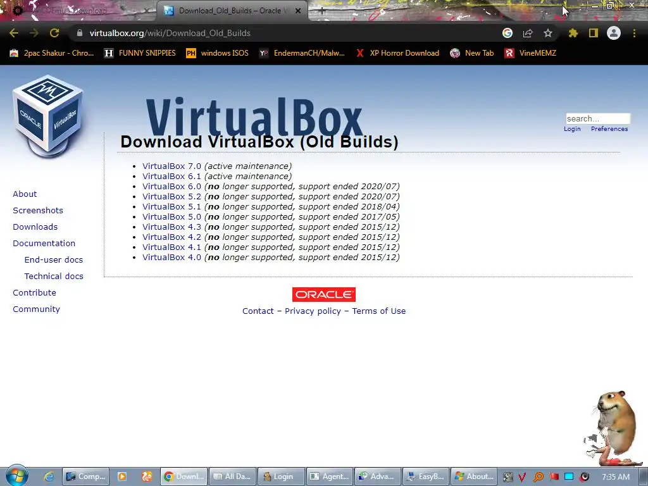Open the Chrome three-dot menu
Image resolution: width=648 pixels, height=486 pixels.
tap(634, 33)
